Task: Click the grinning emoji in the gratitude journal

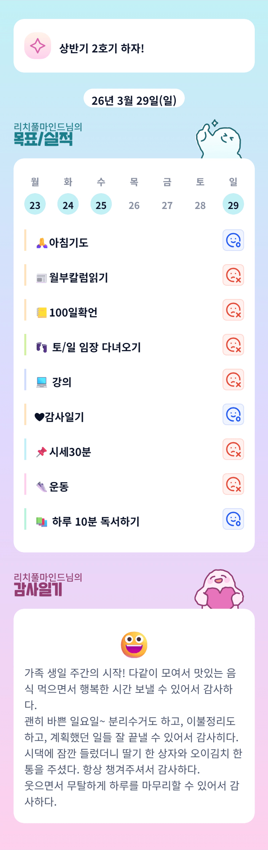Action: [x=134, y=644]
